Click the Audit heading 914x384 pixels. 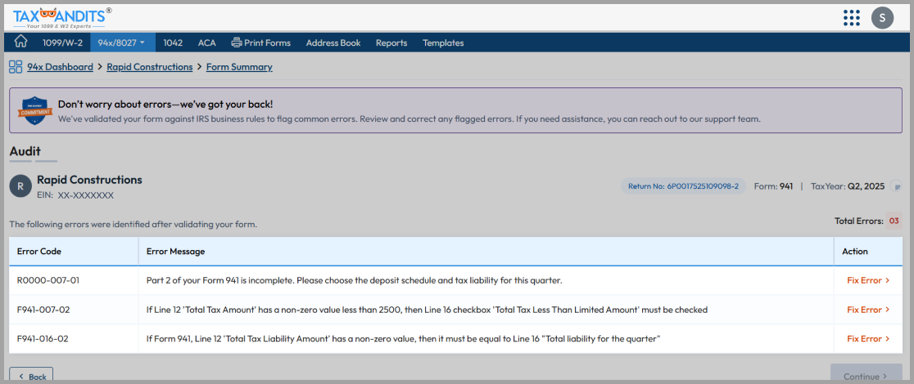click(x=25, y=151)
